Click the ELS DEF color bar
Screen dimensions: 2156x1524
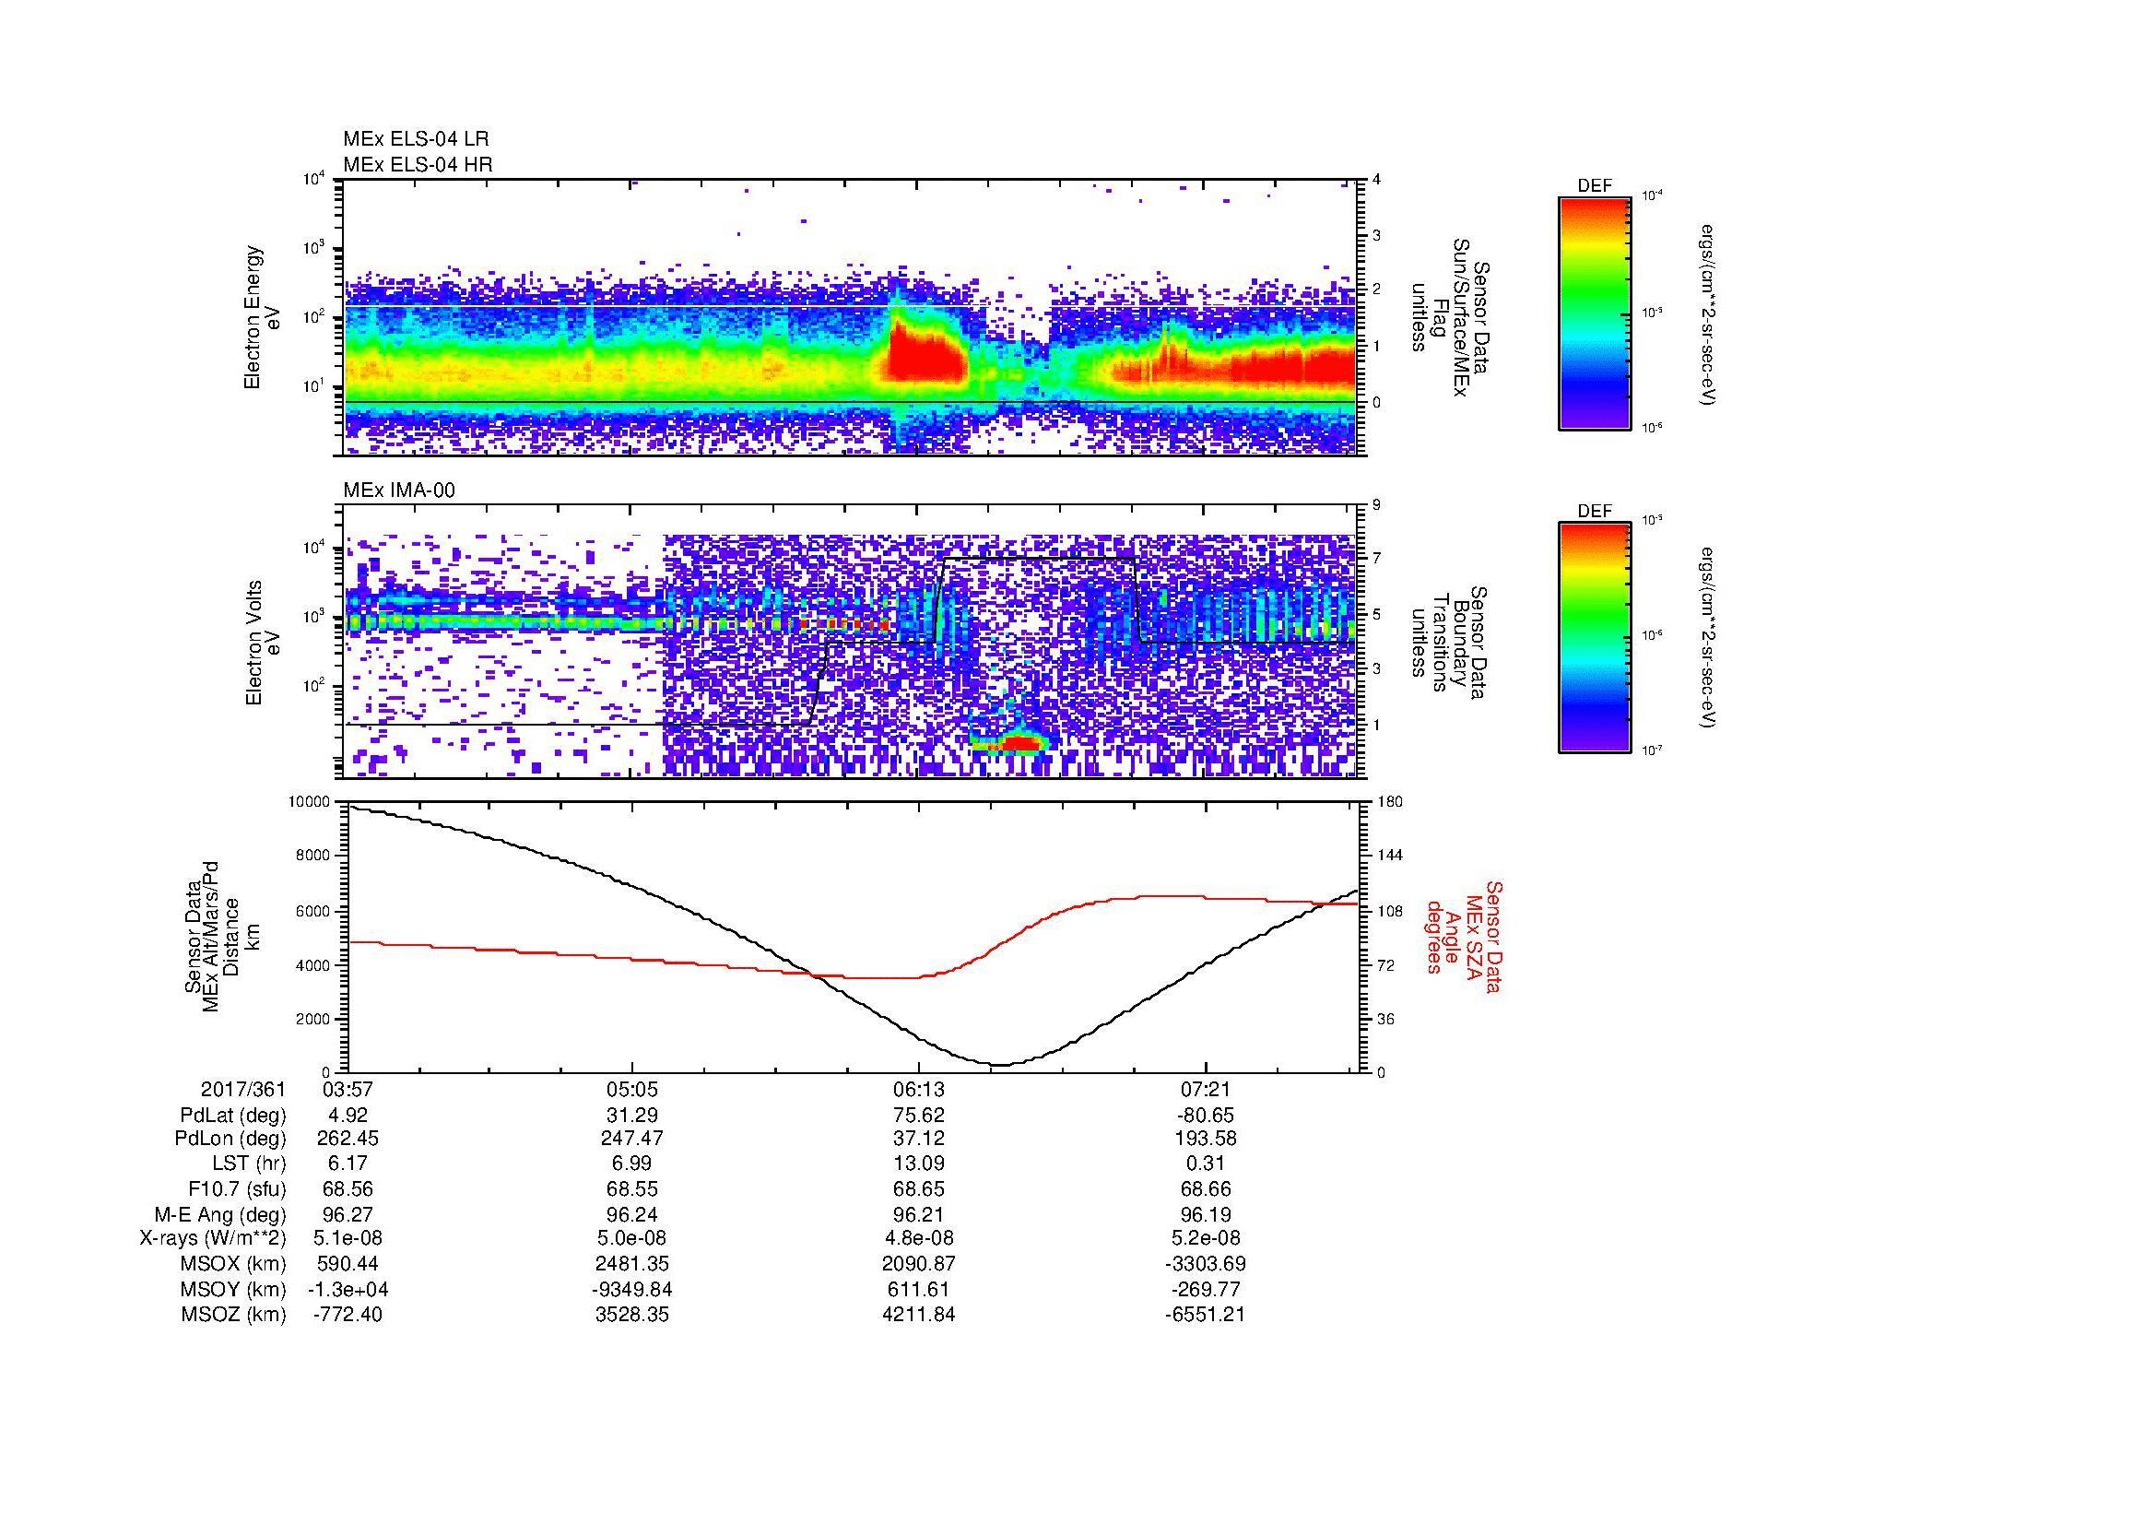(x=1595, y=313)
